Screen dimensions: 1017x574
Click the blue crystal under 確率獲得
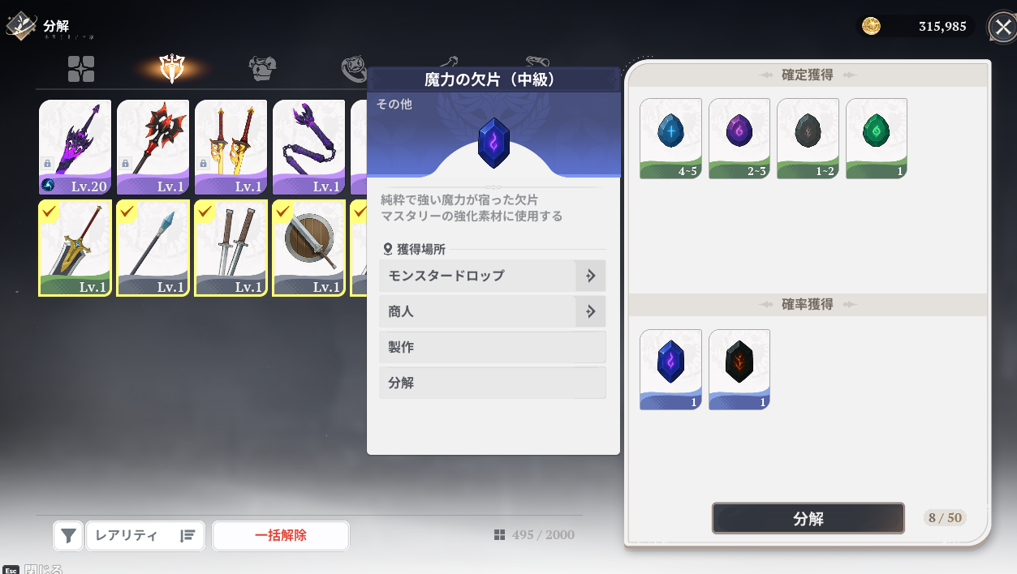670,369
